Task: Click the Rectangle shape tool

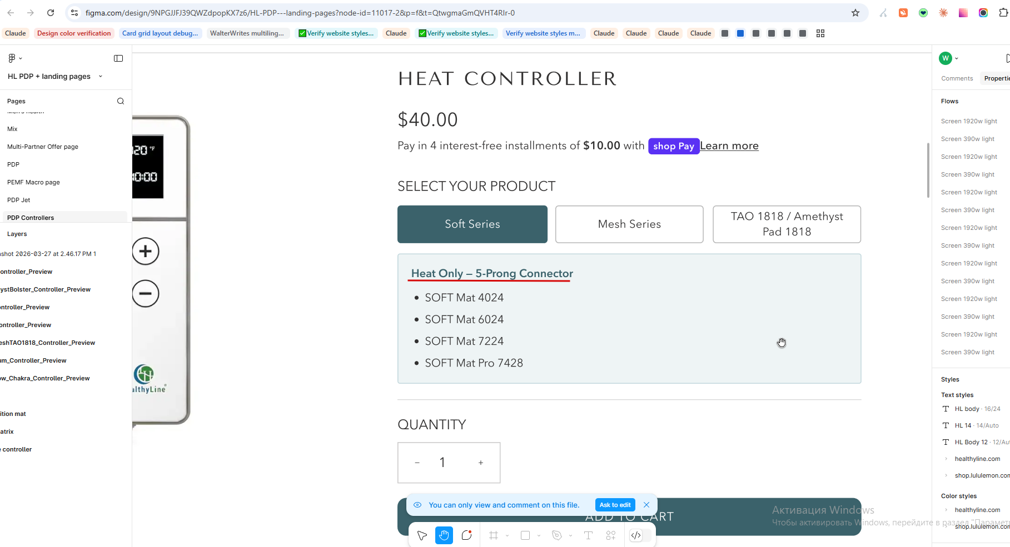Action: click(525, 535)
